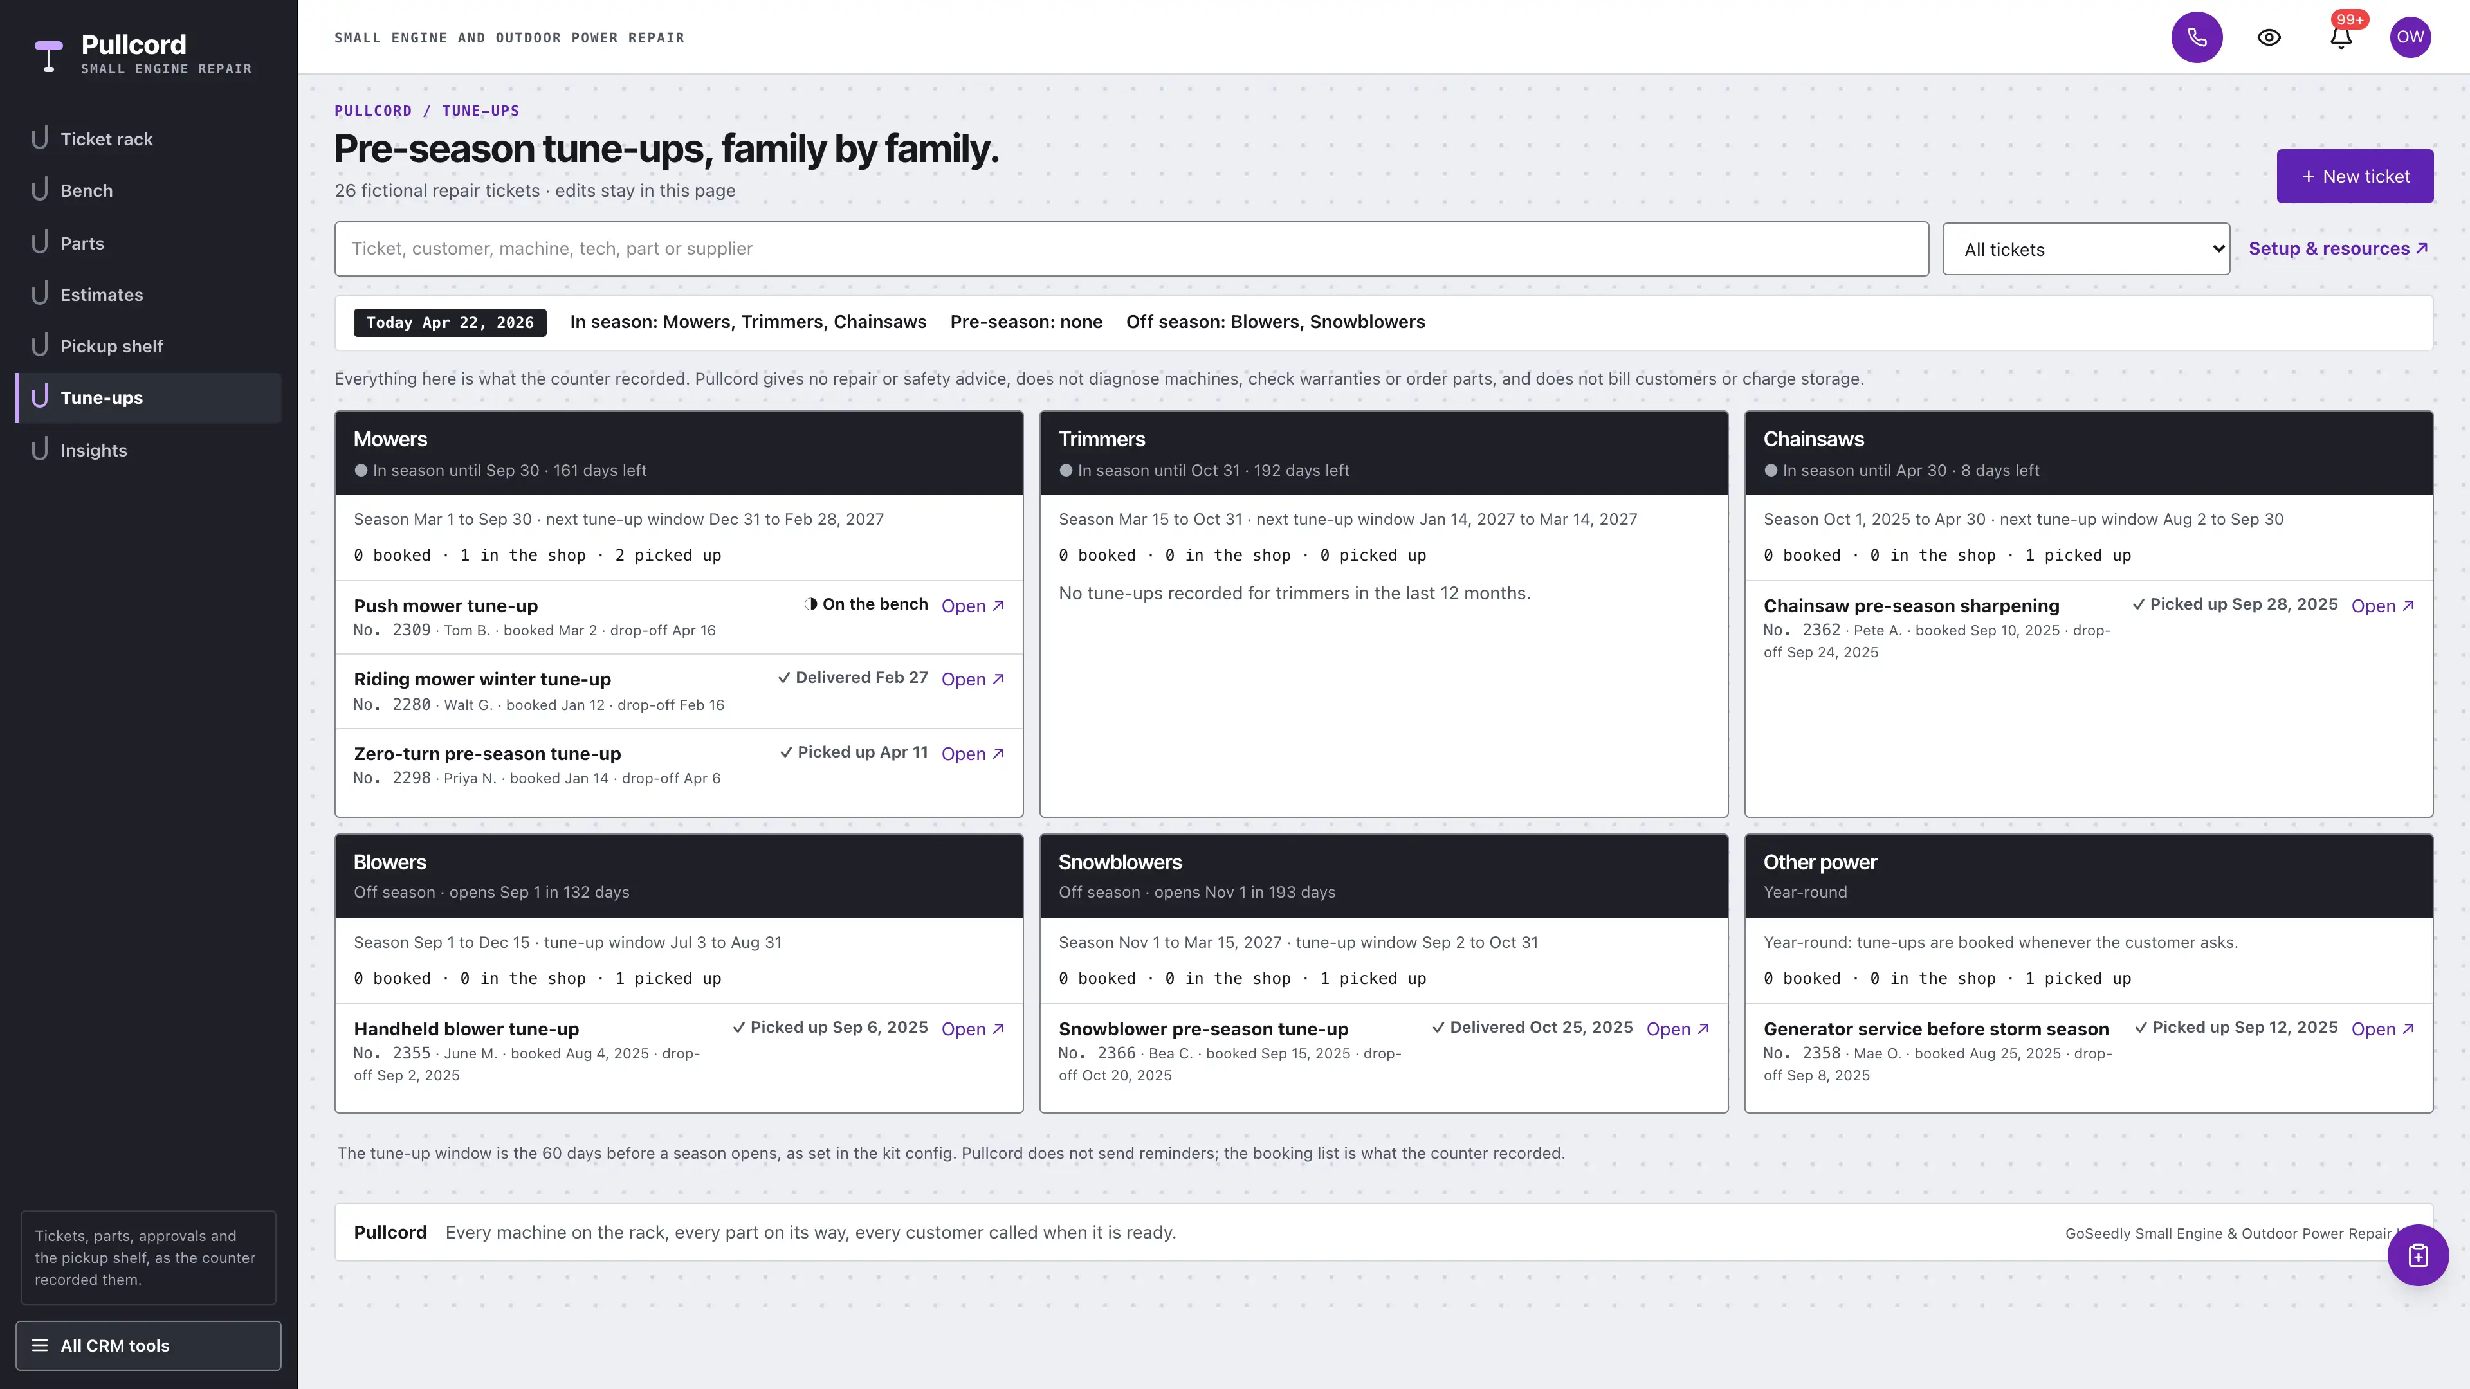Screen dimensions: 2470x1389
Task: Expand the All tickets filter dropdown
Action: [x=2085, y=250]
